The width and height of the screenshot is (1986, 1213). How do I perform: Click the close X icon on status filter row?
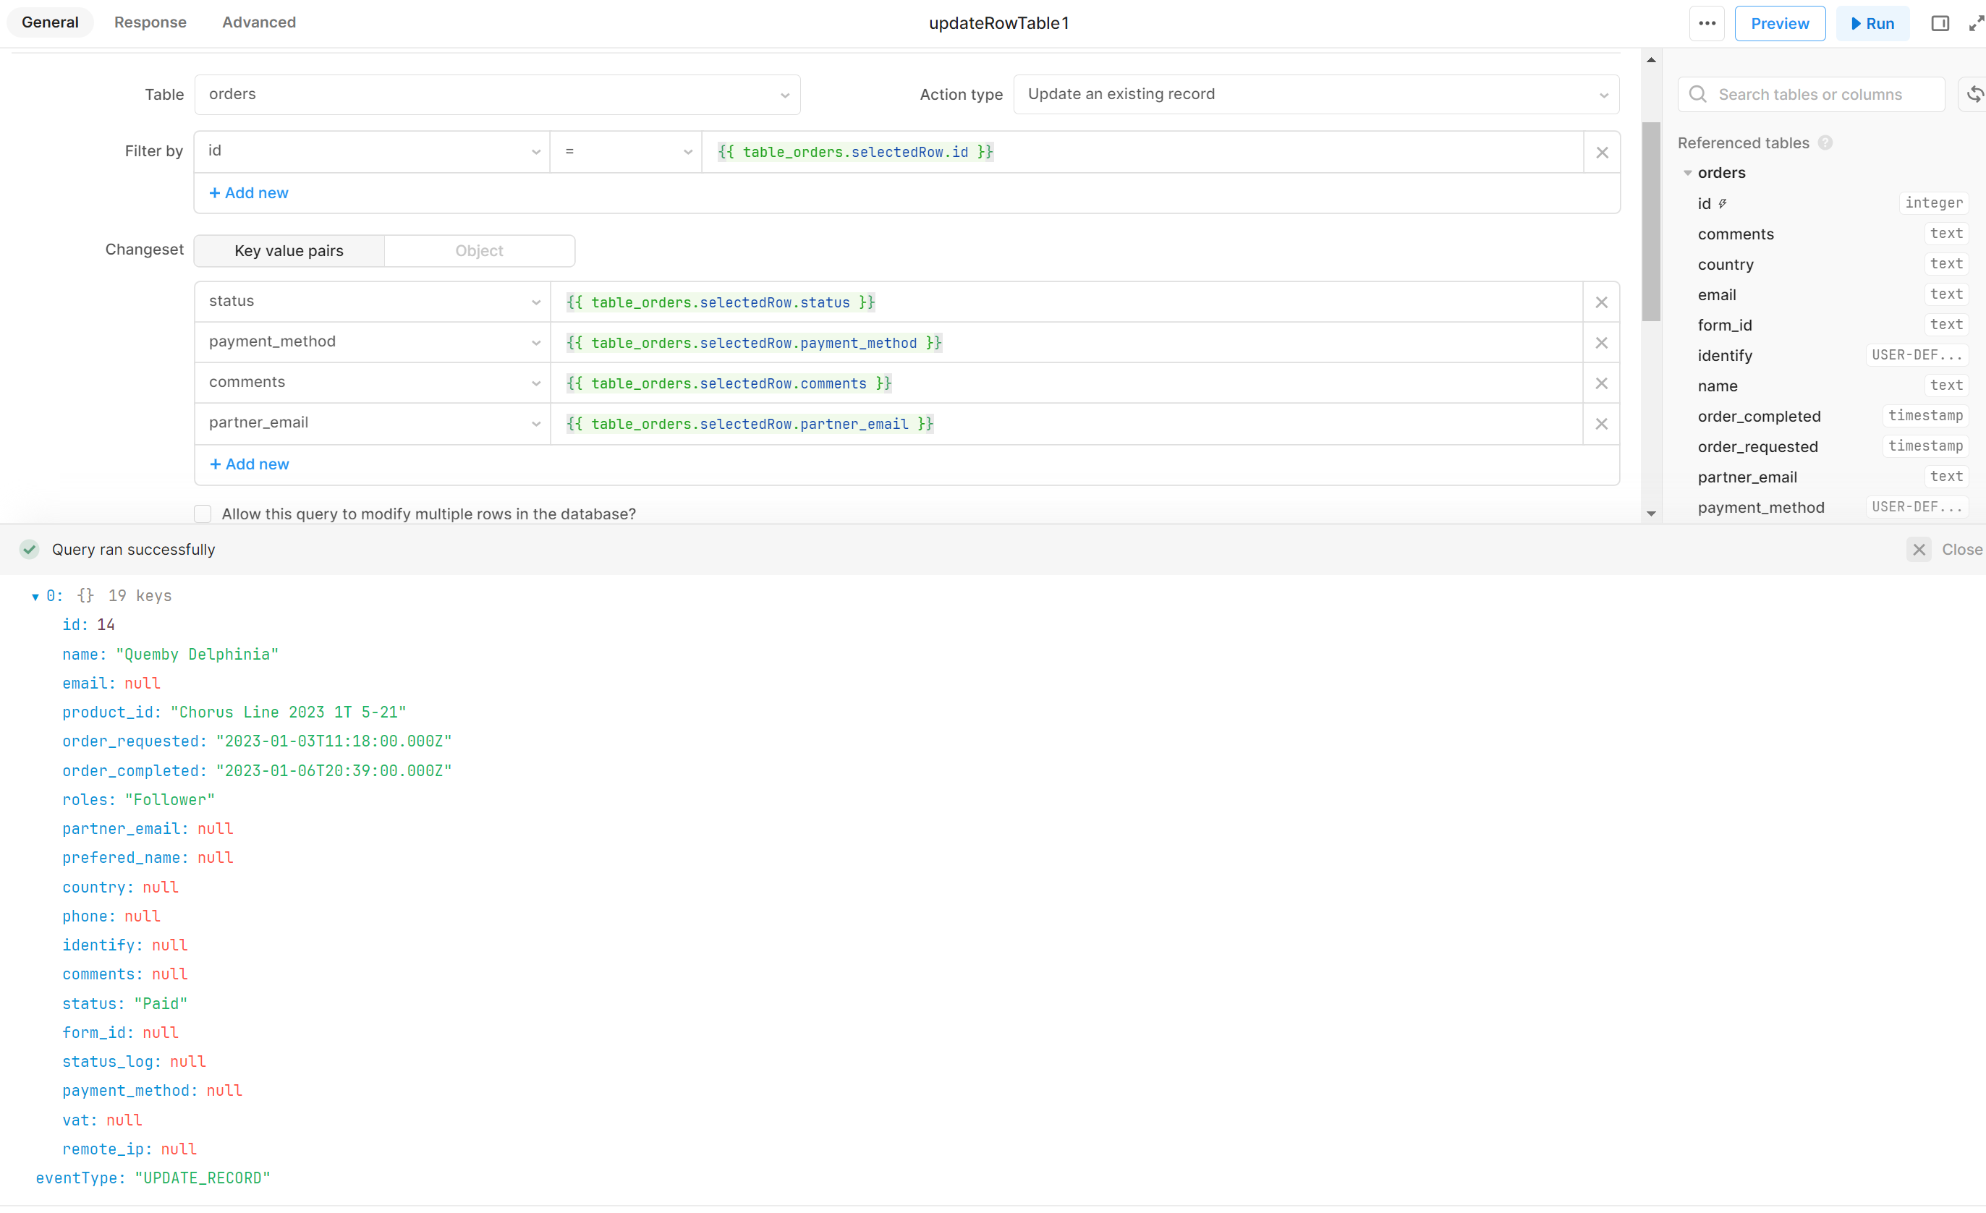pyautogui.click(x=1602, y=301)
